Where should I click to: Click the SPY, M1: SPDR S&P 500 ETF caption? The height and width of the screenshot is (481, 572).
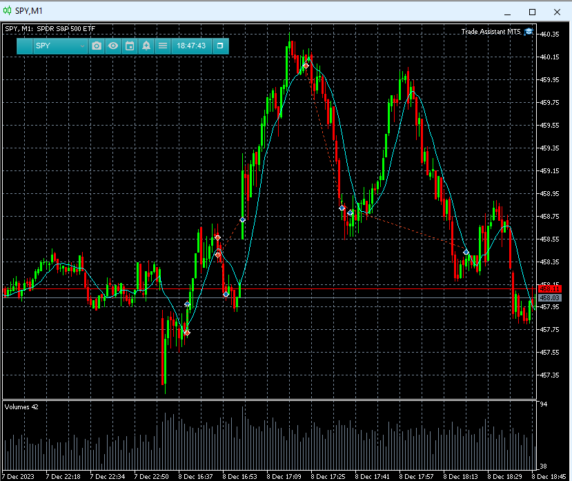(50, 29)
